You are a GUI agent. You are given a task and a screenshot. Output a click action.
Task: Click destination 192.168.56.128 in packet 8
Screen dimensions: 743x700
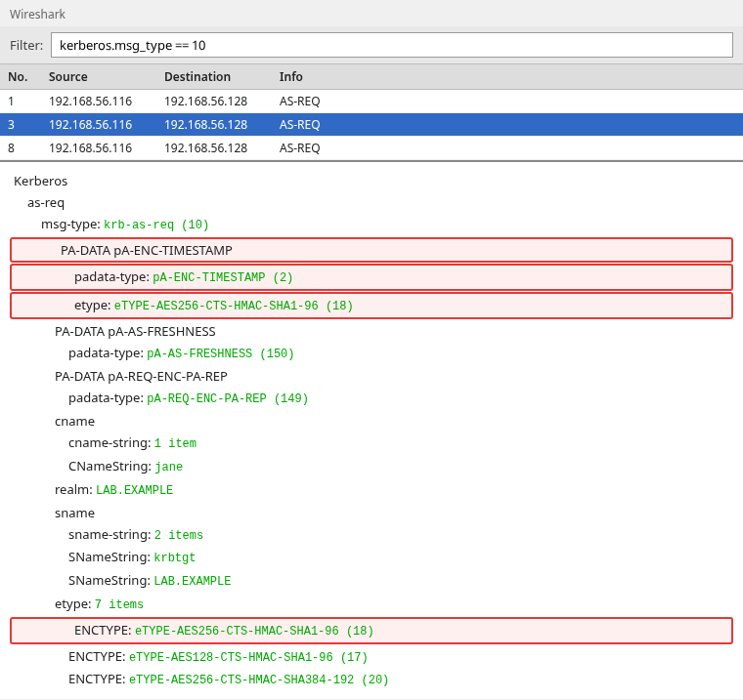point(205,148)
